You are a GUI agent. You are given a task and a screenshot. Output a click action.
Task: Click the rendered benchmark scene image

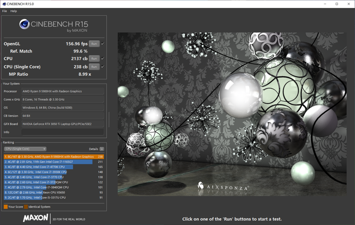(x=232, y=114)
